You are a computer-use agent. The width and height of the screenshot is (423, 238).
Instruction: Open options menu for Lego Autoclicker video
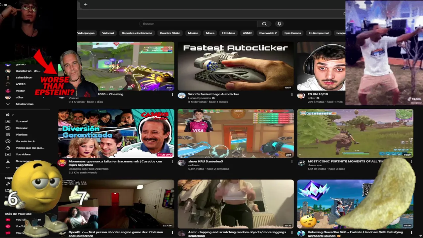coord(292,95)
